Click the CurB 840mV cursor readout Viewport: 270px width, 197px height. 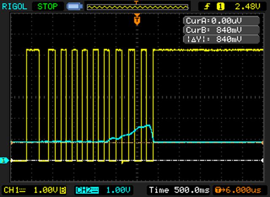pos(221,30)
